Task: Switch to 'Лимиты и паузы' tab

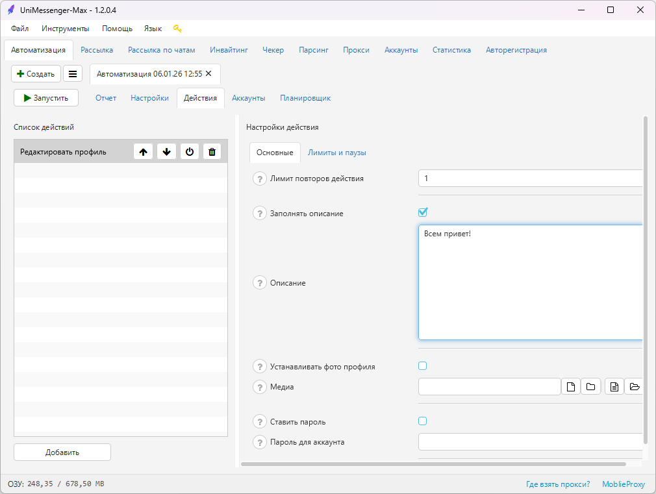Action: click(337, 153)
